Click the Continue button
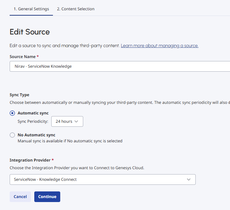Viewport: 230px width, 210px height. point(47,197)
